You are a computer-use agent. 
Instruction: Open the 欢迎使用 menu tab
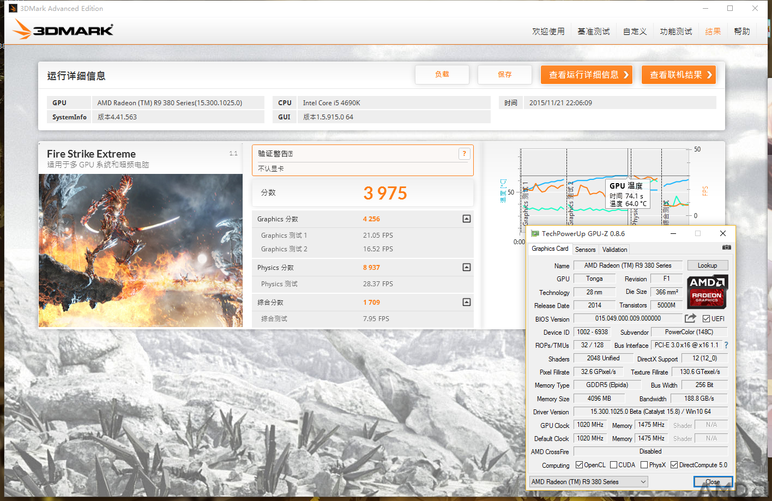coord(548,32)
